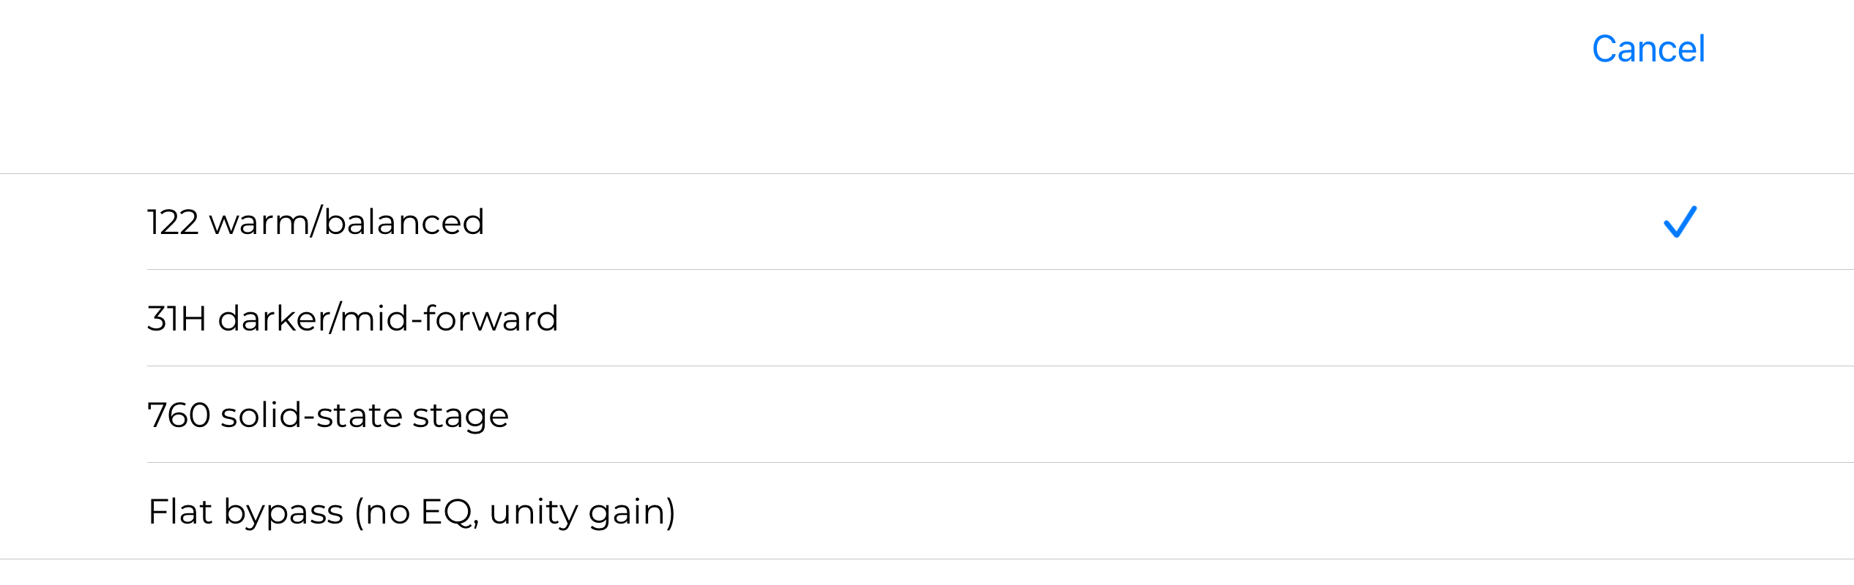1854x585 pixels.
Task: Select the 760 solid-state stage option
Action: pos(927,415)
